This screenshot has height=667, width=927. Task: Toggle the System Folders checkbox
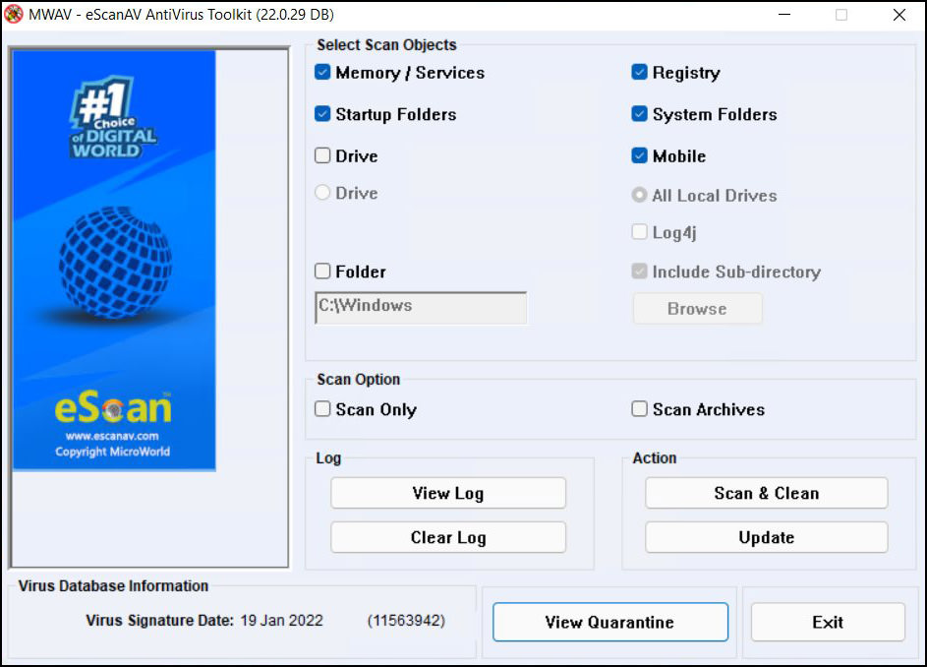pyautogui.click(x=639, y=114)
